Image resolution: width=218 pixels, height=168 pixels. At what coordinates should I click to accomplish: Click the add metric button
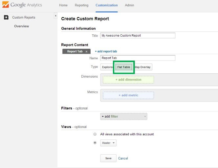coord(128,95)
